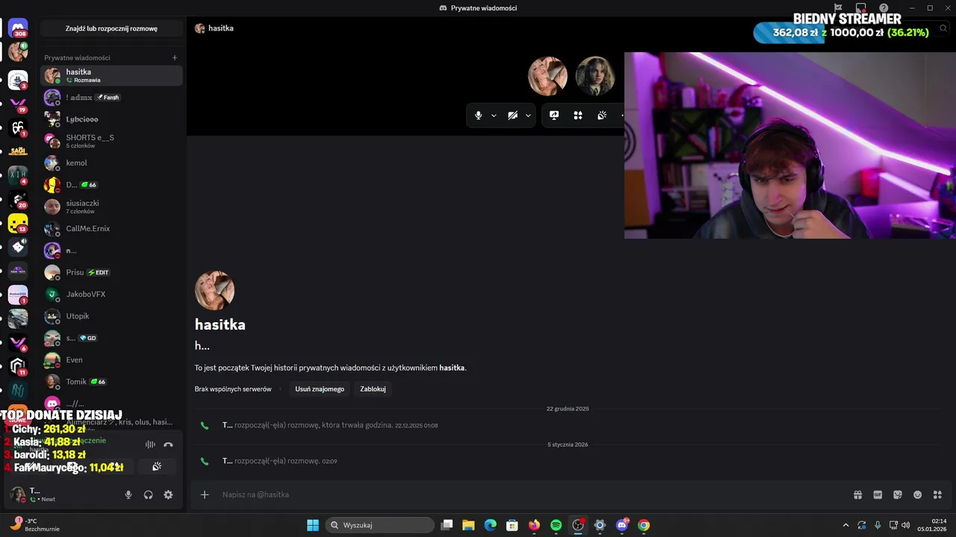The width and height of the screenshot is (956, 537).
Task: Toggle noise suppression waveform icon
Action: (x=150, y=445)
